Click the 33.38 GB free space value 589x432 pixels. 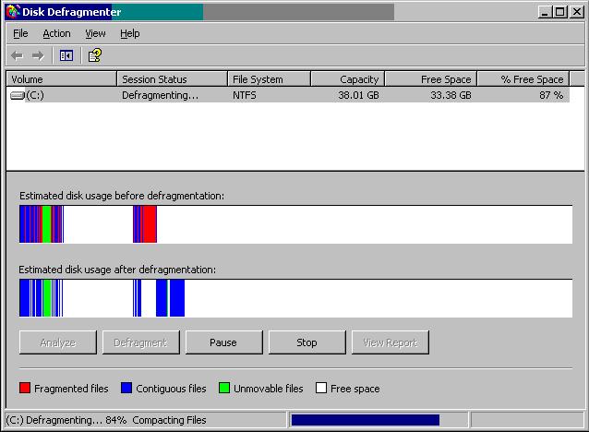point(451,95)
